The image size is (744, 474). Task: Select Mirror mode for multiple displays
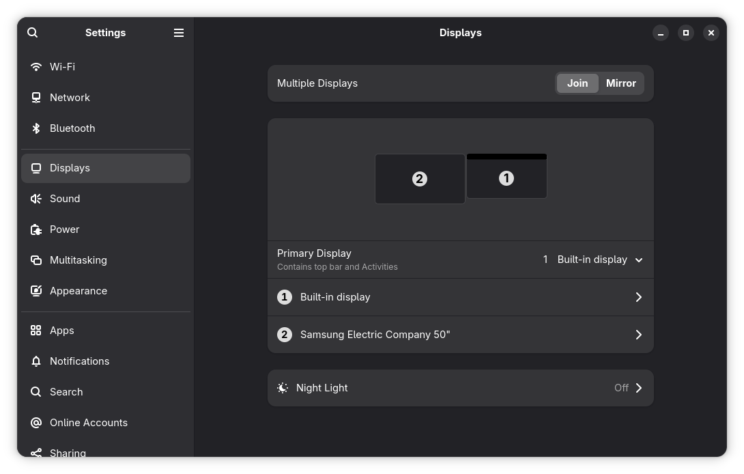tap(621, 83)
